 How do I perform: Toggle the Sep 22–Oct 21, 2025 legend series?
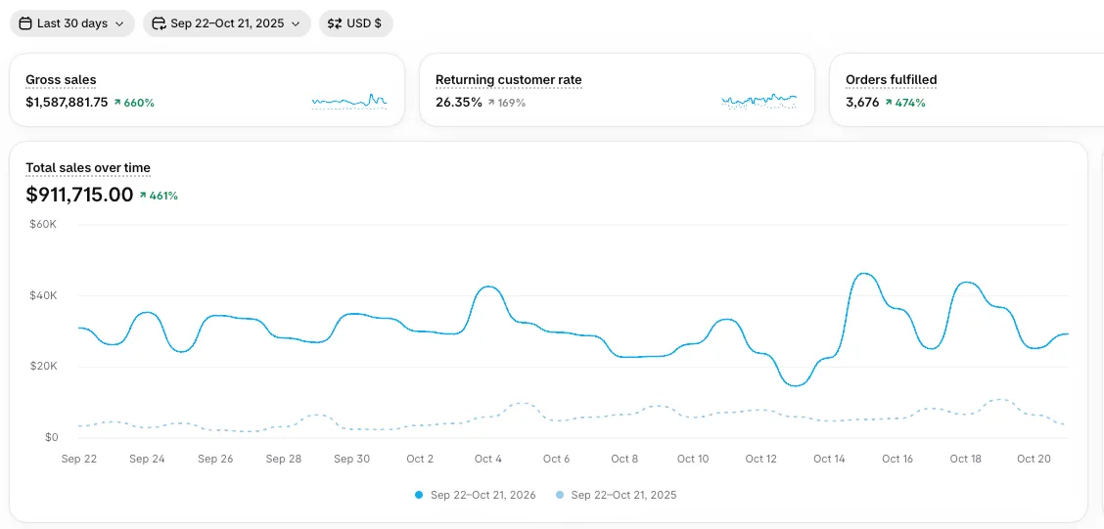[616, 495]
